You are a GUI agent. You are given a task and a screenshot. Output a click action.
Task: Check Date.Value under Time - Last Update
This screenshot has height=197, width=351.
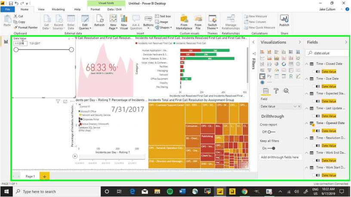pos(314,116)
